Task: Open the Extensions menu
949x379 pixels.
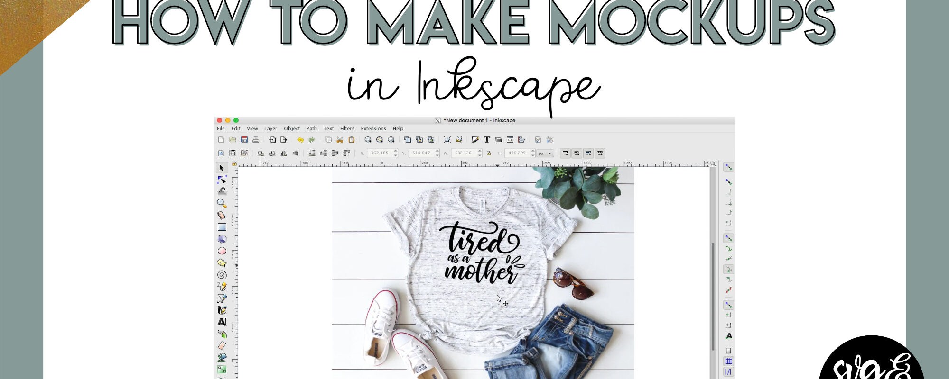Action: coord(373,128)
